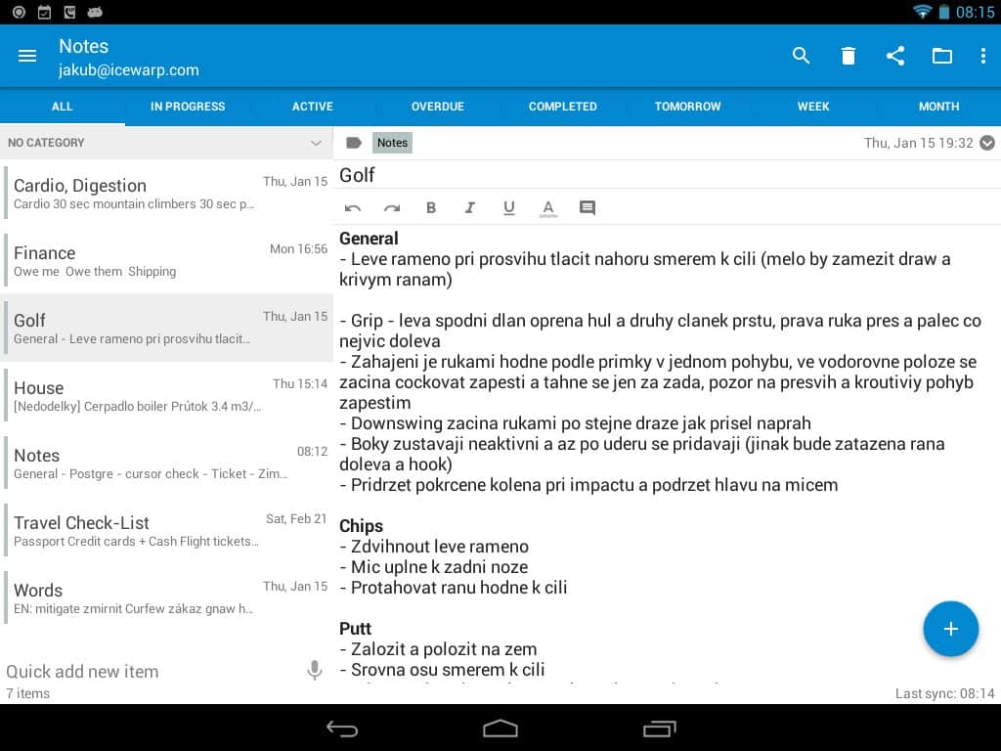Image resolution: width=1001 pixels, height=751 pixels.
Task: Toggle italic formatting
Action: (x=470, y=208)
